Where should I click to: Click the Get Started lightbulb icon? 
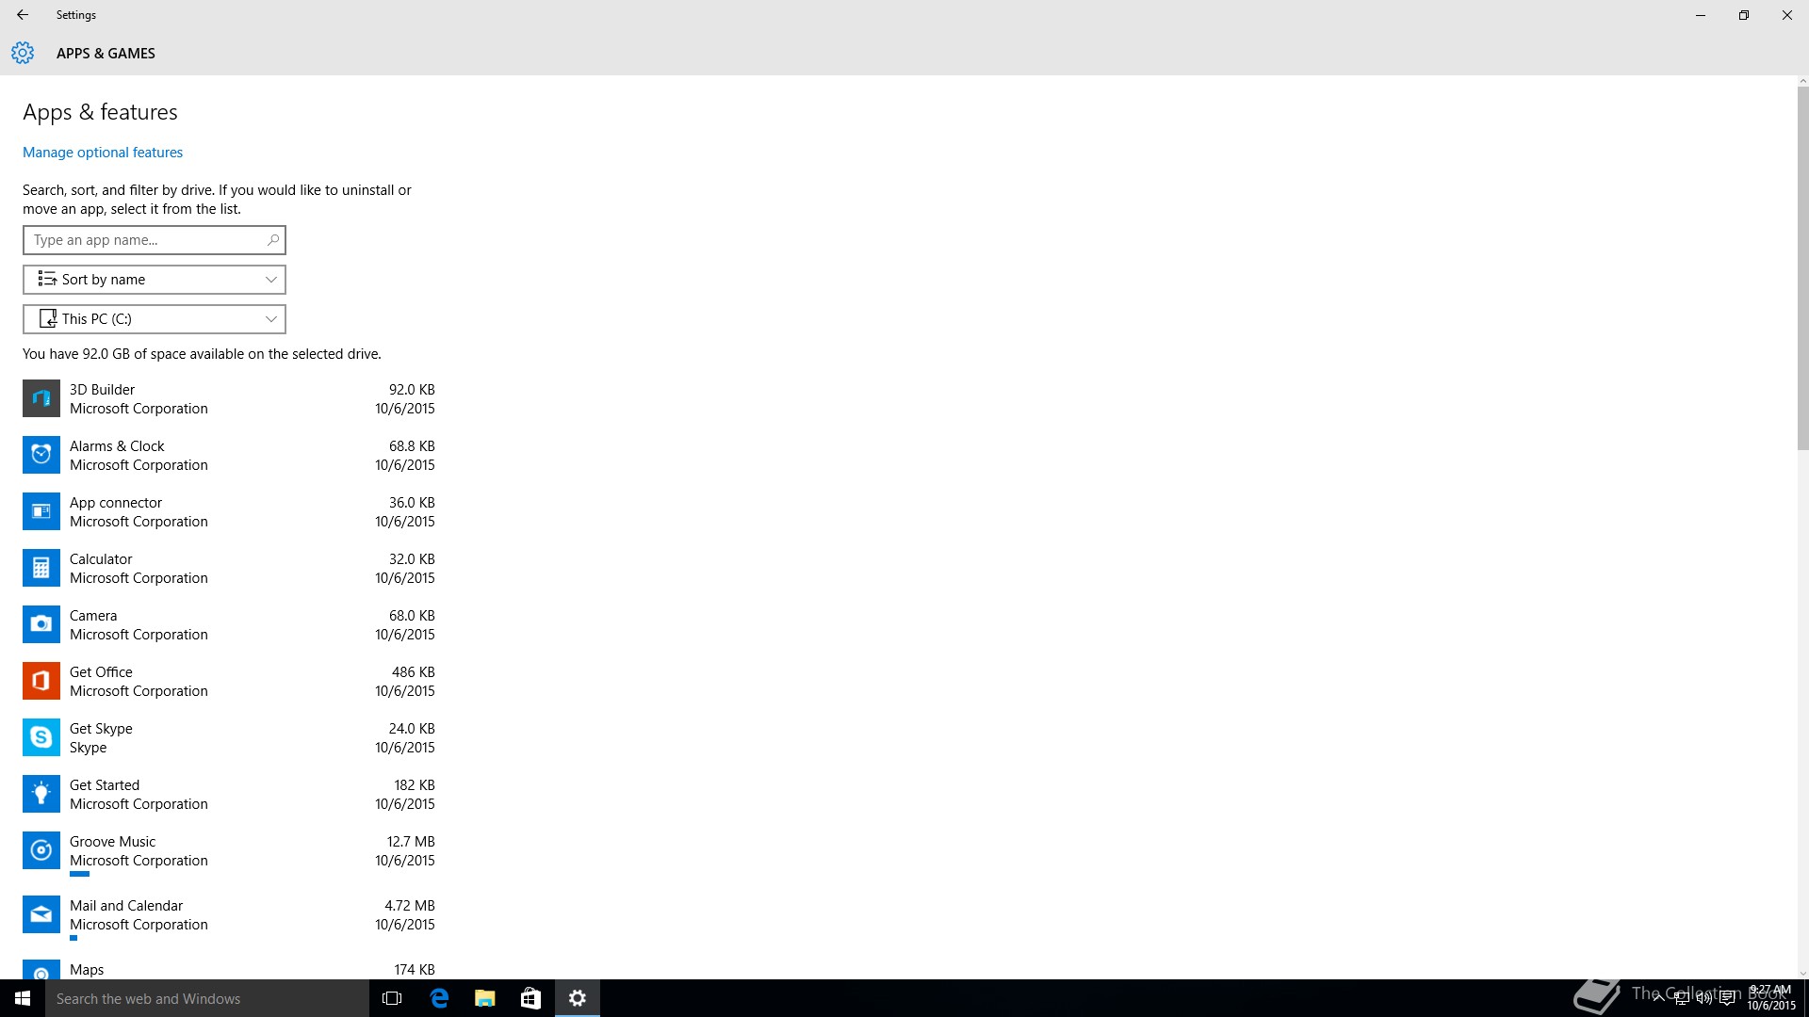pyautogui.click(x=41, y=794)
